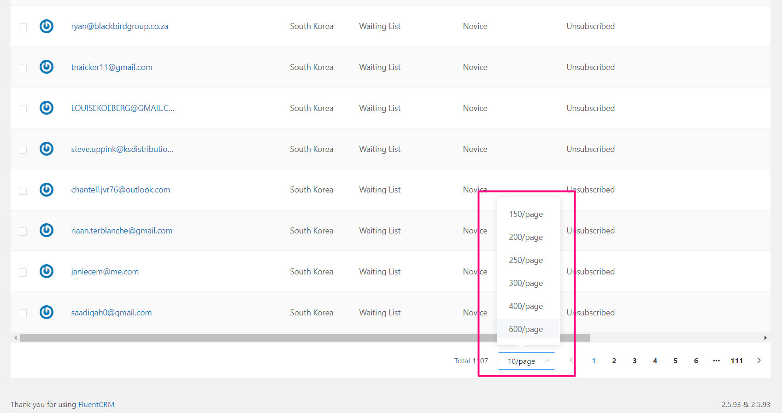This screenshot has width=782, height=413.
Task: Tick checkbox for LOUISEKOEBERG@GMAIL.C... row
Action: tap(23, 109)
